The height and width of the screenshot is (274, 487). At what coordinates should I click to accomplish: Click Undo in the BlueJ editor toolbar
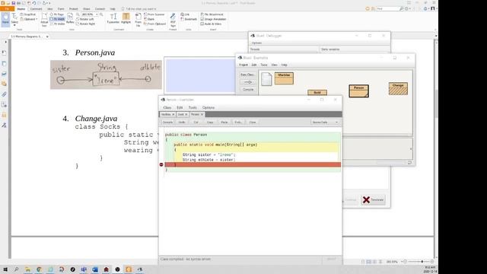pyautogui.click(x=182, y=122)
